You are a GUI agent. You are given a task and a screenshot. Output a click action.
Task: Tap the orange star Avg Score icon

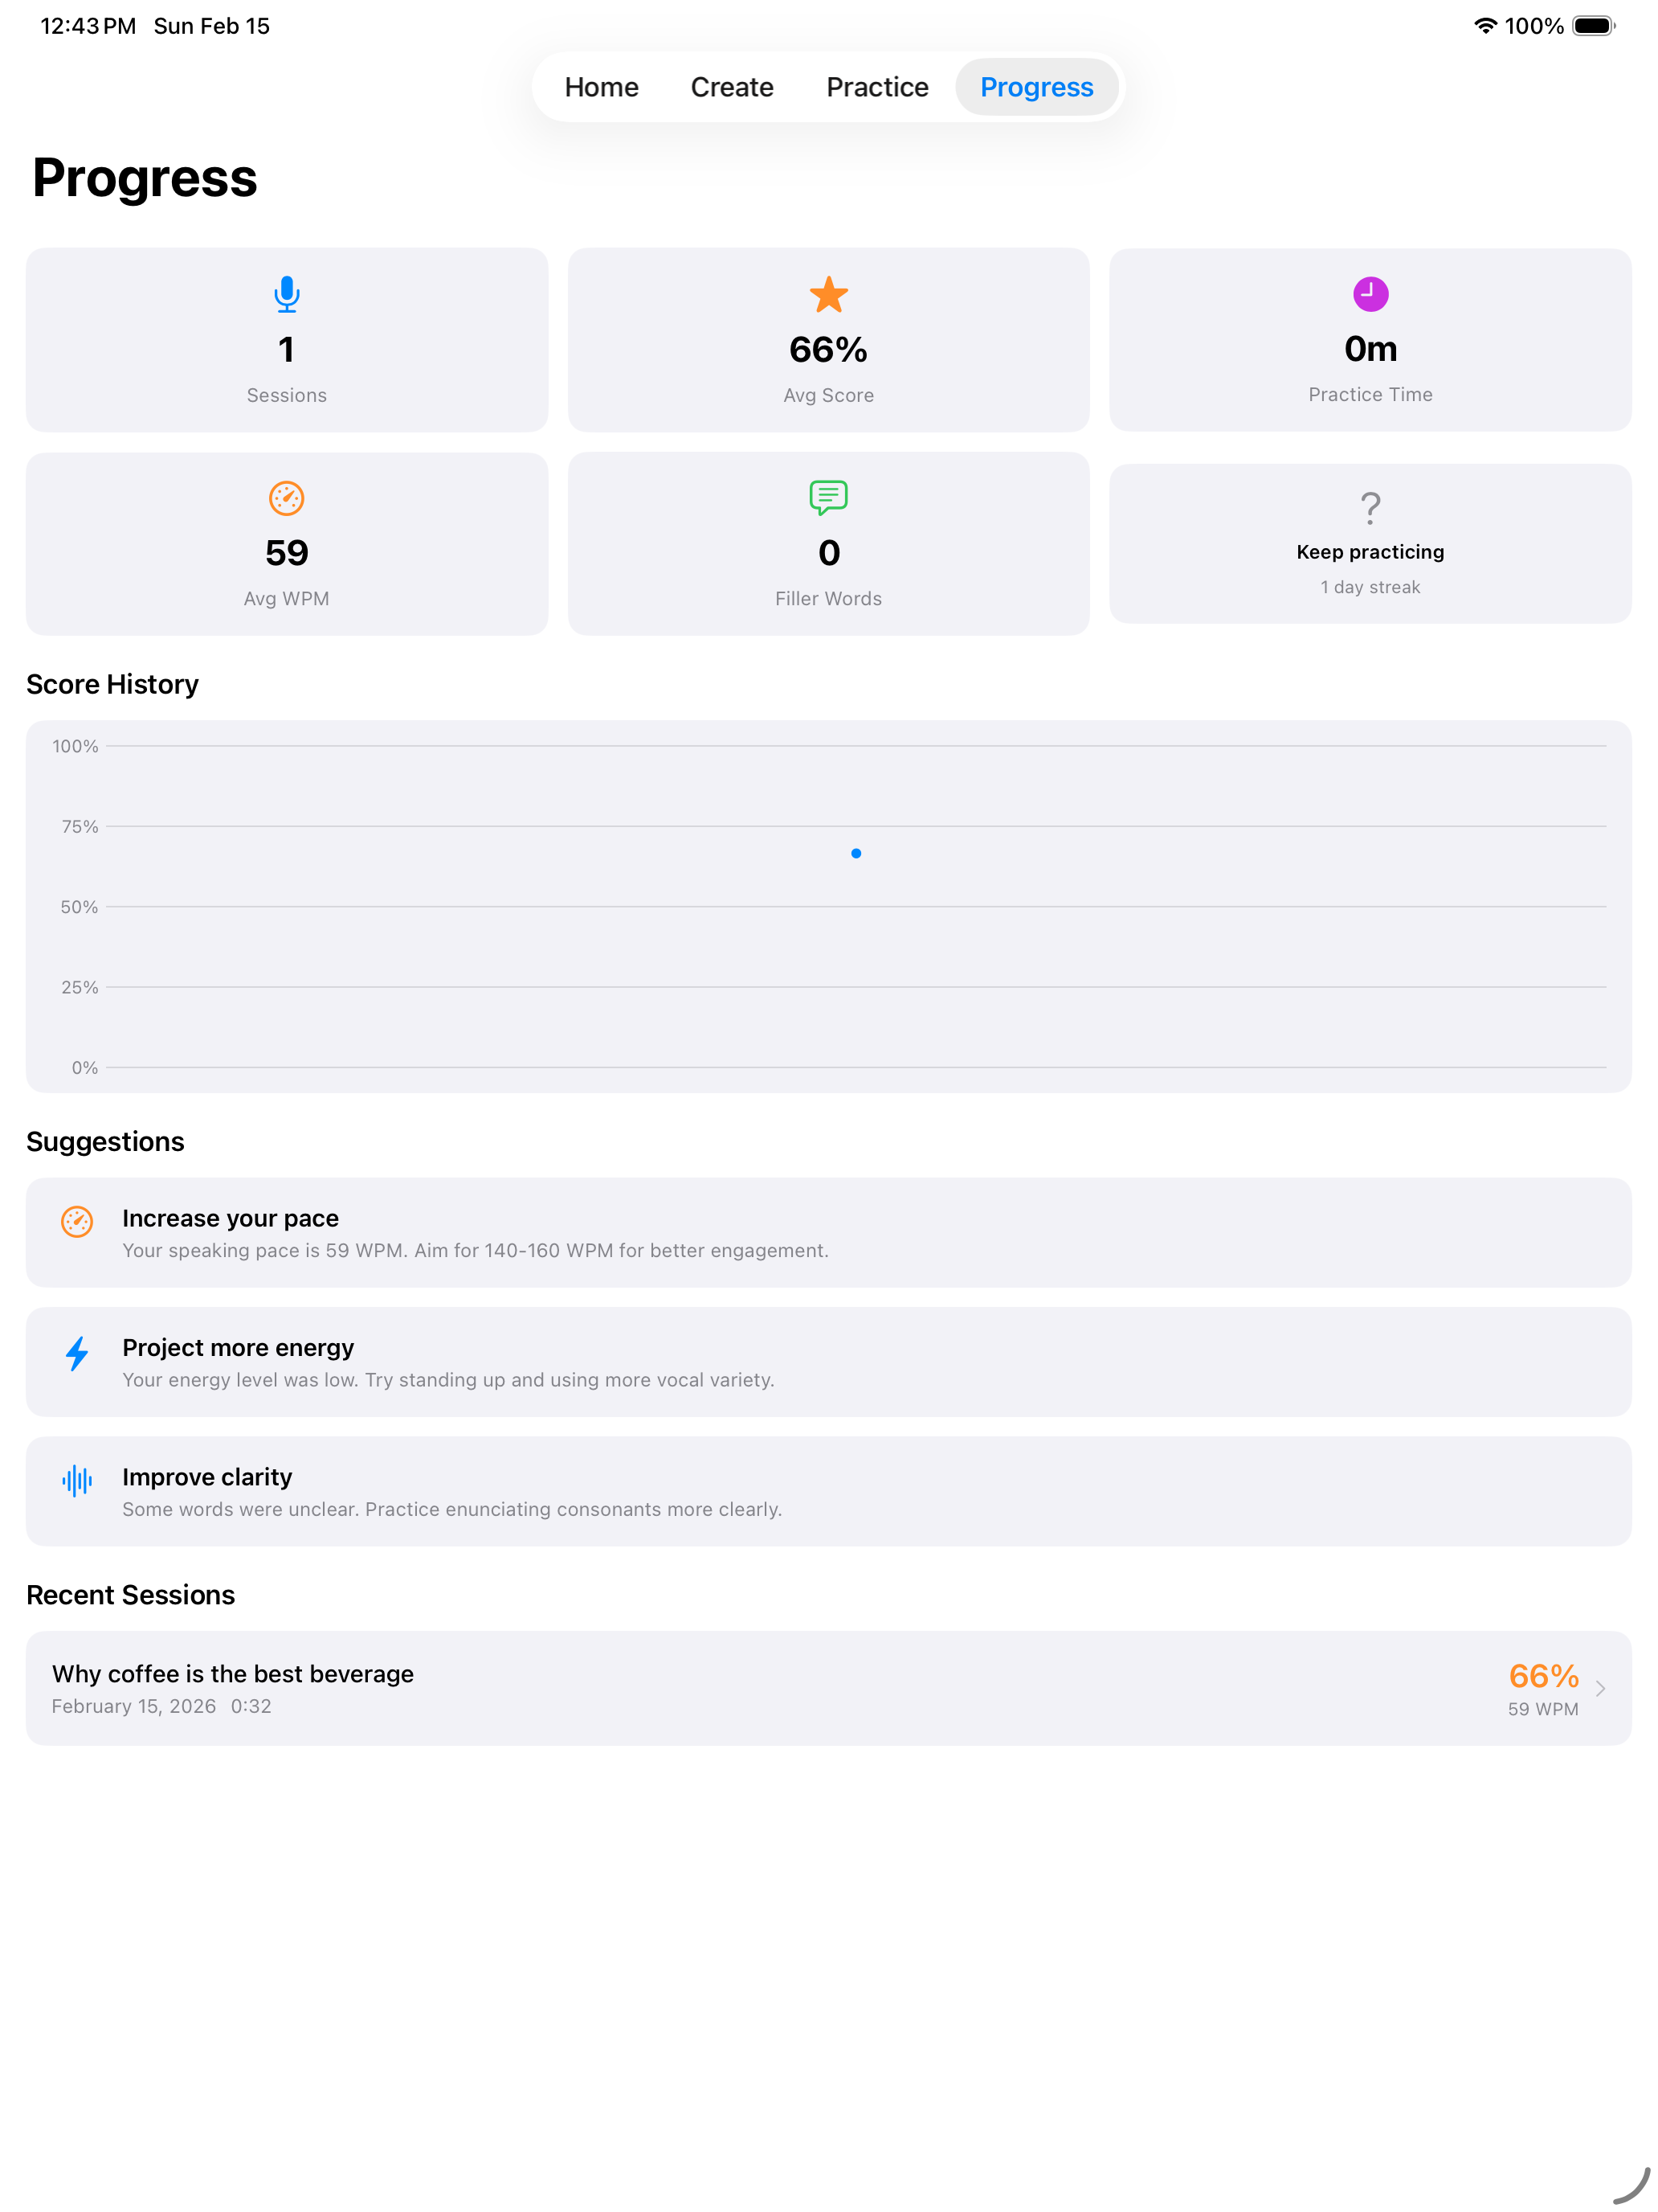point(828,295)
